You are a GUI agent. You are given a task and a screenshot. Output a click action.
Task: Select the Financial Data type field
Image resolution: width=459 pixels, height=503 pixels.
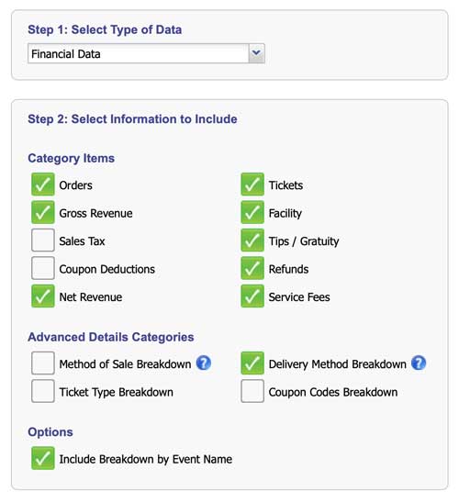(146, 53)
